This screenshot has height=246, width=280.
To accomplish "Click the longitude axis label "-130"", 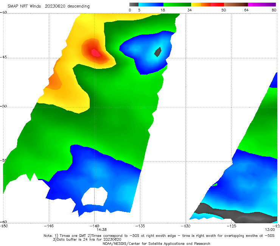I will (x=185, y=226).
